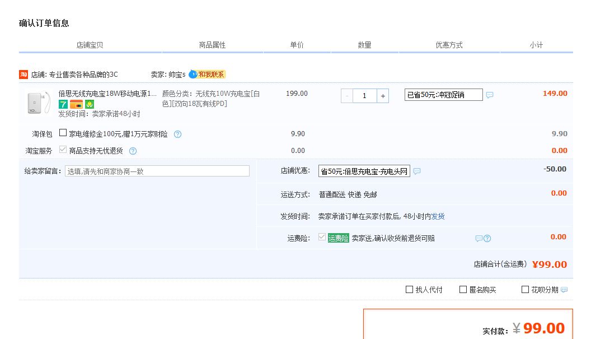Click the 9.90 insurance unit price
This screenshot has height=339, width=591.
[x=298, y=133]
